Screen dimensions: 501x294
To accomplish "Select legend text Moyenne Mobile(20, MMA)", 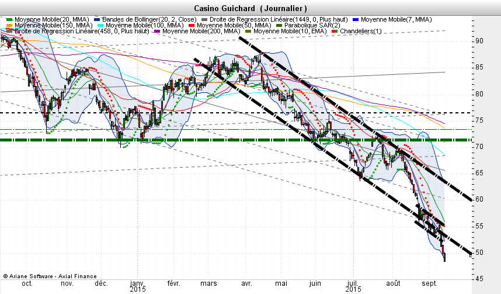I will tap(52, 19).
